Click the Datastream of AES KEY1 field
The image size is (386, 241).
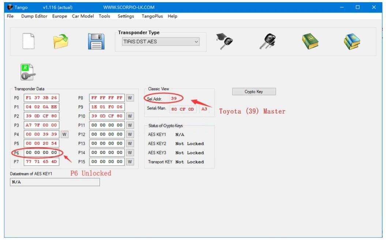(x=55, y=182)
